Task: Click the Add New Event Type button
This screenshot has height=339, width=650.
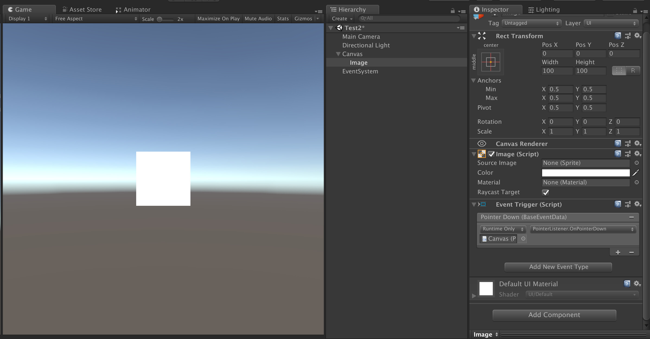Action: pos(558,267)
